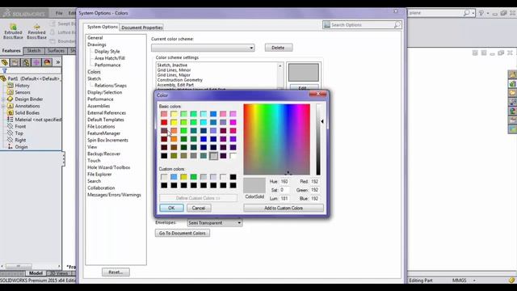The image size is (517, 291).
Task: Open the Envelopes Semi Transparent dropdown
Action: (215, 223)
